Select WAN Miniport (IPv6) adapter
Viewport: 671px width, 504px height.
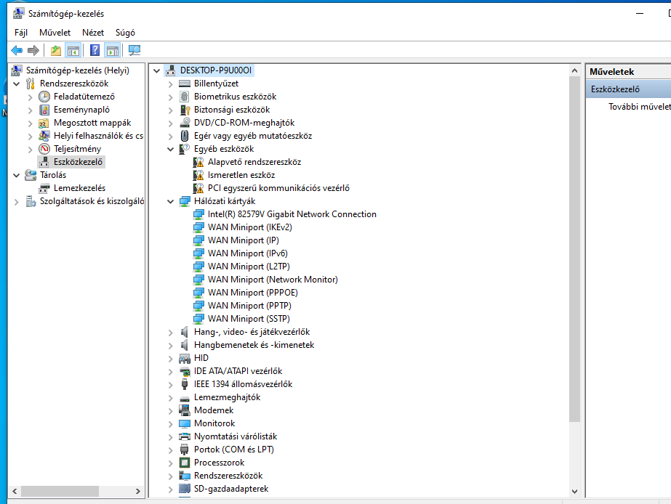(x=248, y=253)
